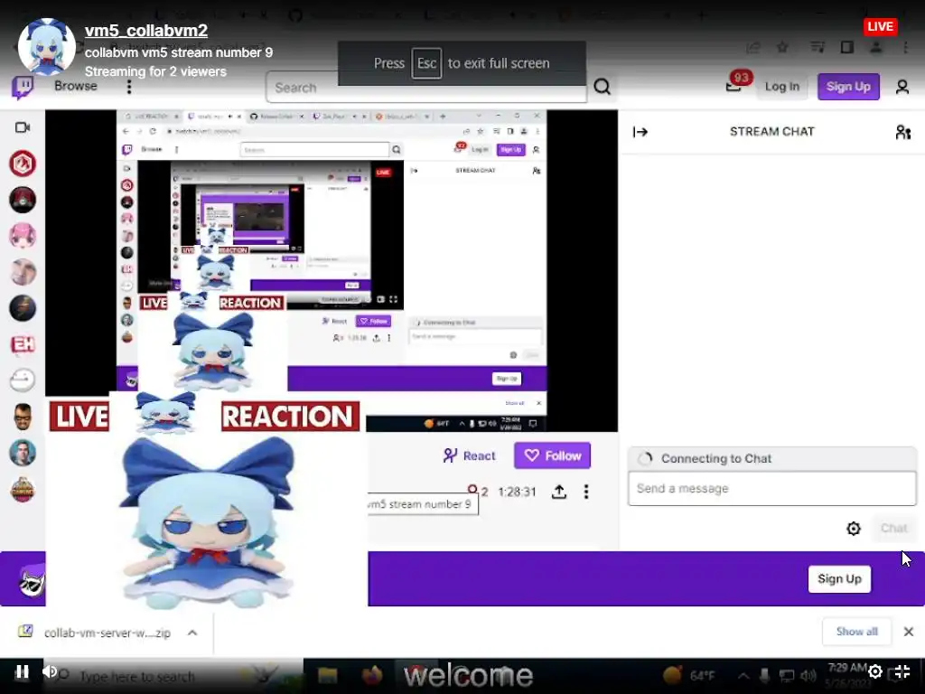Click Sign Up in the purple banner
The image size is (925, 694).
(x=839, y=579)
